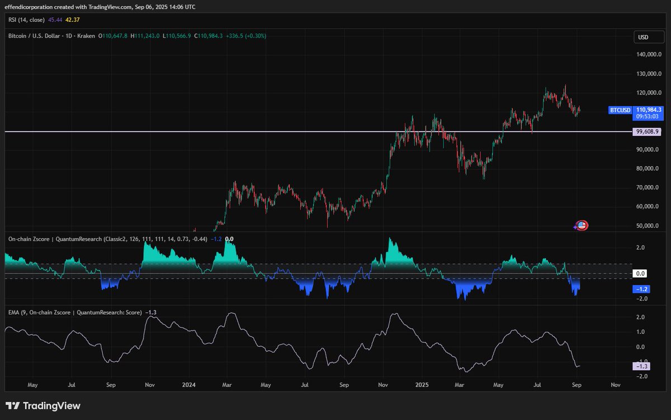Click the 90,000.0 price axis label
Screen dimensions: 671x420
point(648,150)
